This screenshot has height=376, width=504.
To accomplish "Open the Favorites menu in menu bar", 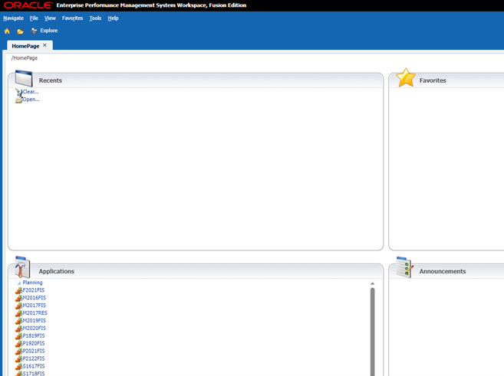I will point(72,18).
